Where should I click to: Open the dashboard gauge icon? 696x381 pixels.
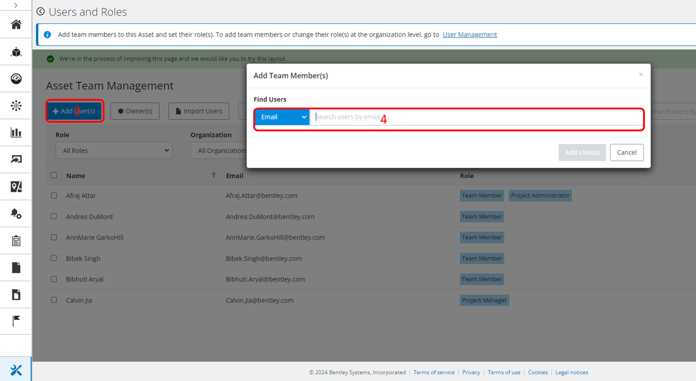[x=16, y=78]
